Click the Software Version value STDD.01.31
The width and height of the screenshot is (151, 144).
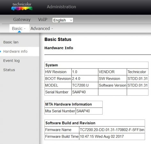138,85
